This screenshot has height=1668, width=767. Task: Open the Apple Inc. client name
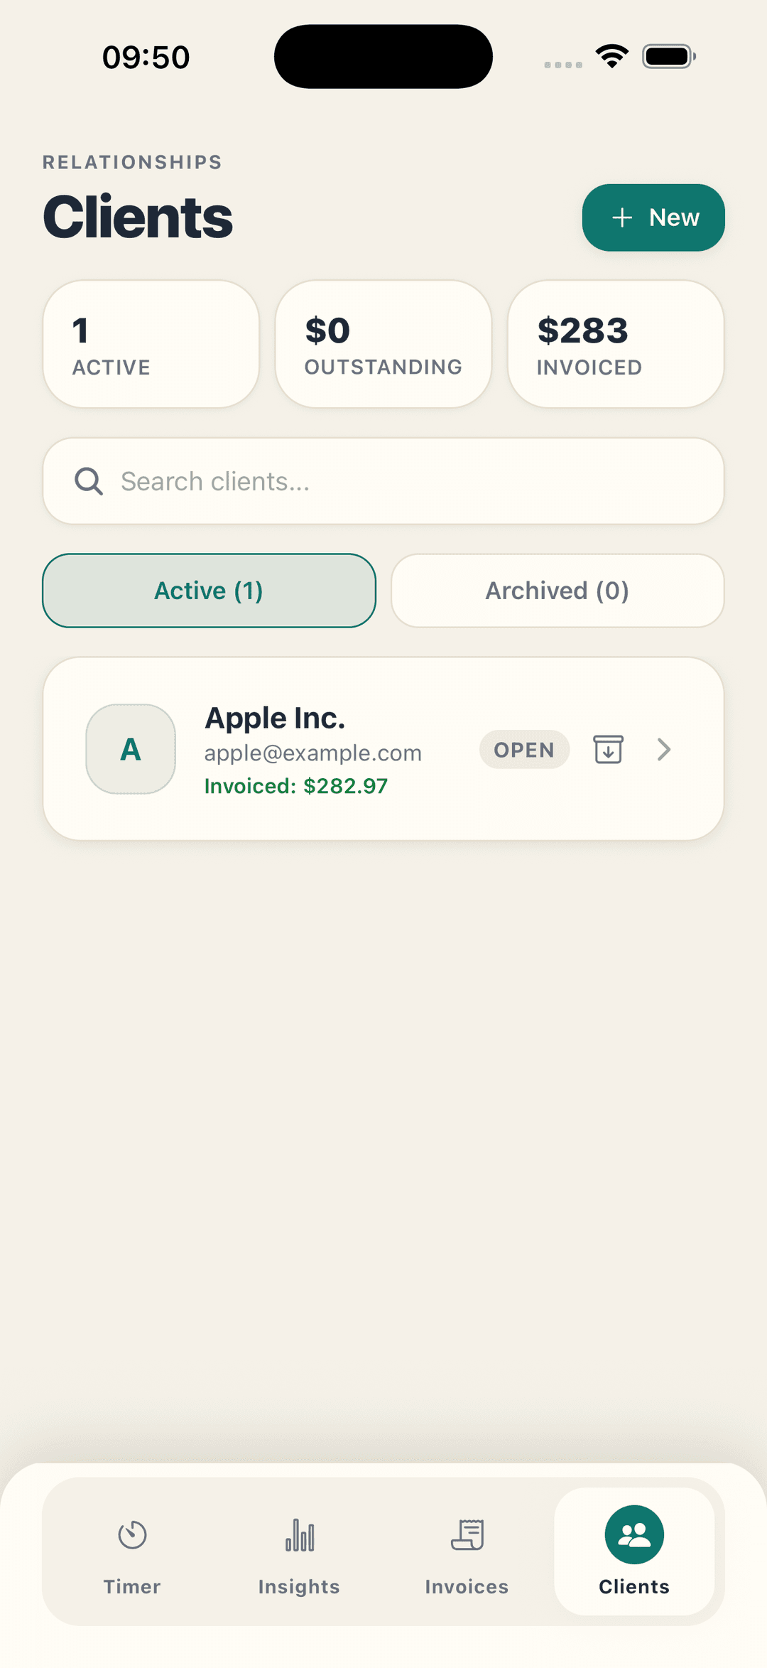click(275, 718)
